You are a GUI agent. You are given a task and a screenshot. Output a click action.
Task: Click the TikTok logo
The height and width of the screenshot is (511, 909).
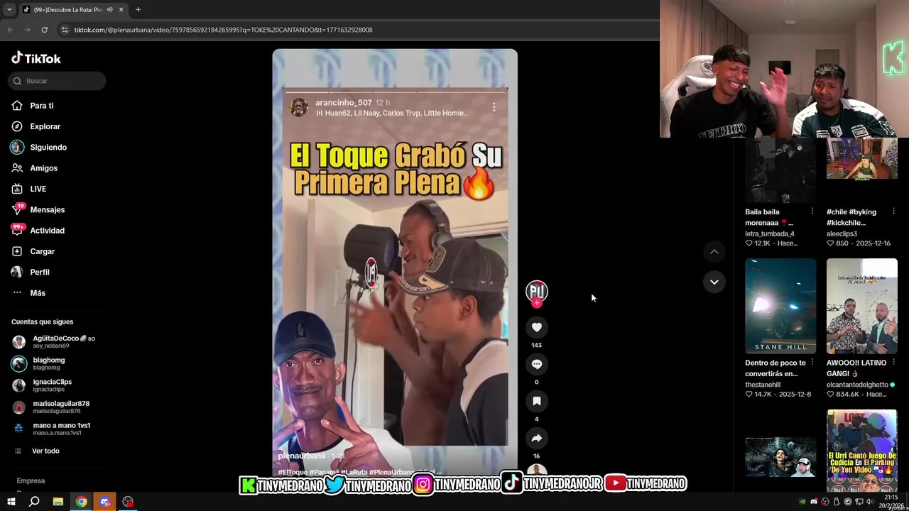36,58
